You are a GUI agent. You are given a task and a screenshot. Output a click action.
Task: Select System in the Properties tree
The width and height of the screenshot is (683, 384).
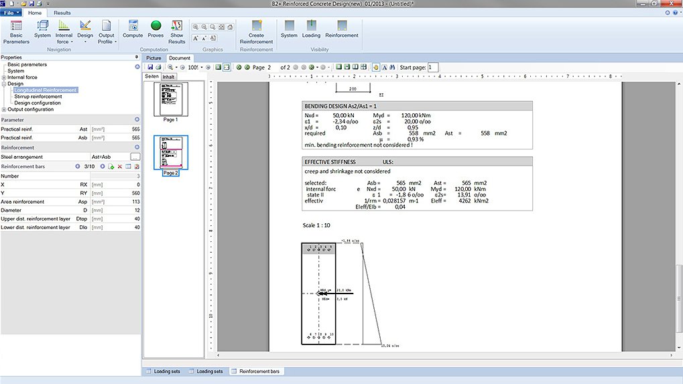(x=15, y=71)
